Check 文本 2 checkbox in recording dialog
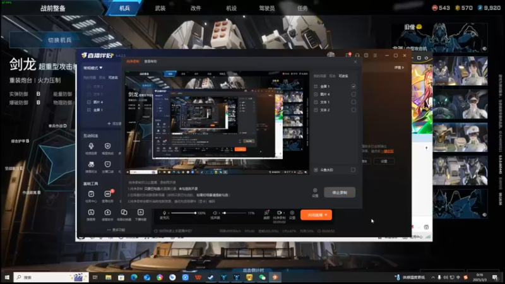This screenshot has height=284, width=505. click(x=353, y=110)
